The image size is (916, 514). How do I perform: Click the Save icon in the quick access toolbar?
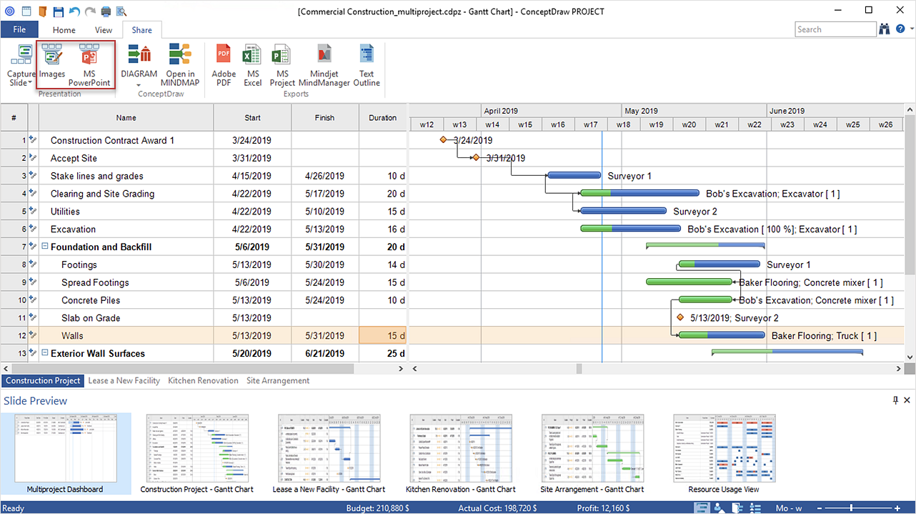[x=59, y=11]
